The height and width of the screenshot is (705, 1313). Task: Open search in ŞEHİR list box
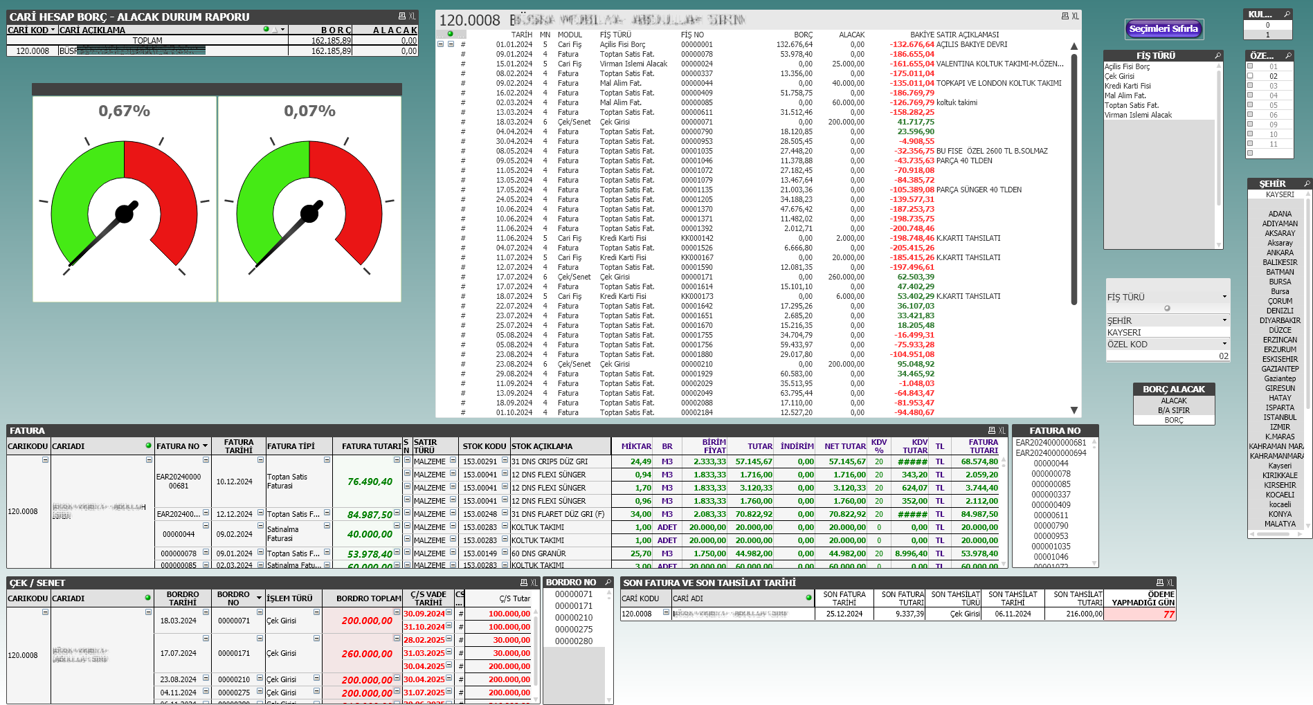(x=1307, y=183)
